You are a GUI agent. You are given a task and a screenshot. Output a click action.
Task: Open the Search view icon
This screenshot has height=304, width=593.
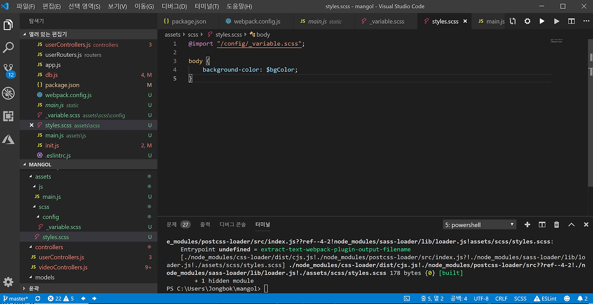[8, 47]
